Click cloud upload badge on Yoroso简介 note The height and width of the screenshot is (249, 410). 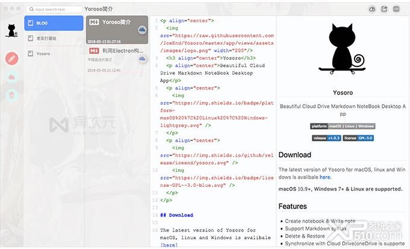(x=142, y=30)
